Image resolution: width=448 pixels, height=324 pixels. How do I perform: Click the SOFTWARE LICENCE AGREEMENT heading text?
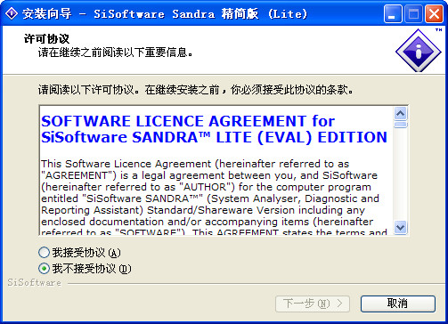pos(214,129)
